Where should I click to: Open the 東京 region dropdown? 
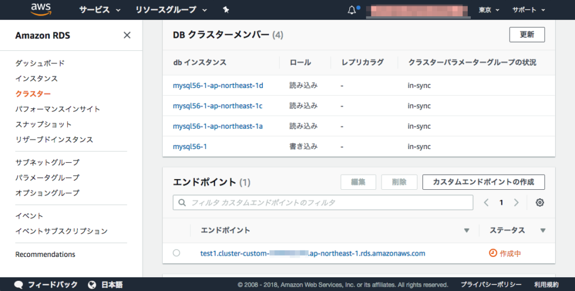489,10
